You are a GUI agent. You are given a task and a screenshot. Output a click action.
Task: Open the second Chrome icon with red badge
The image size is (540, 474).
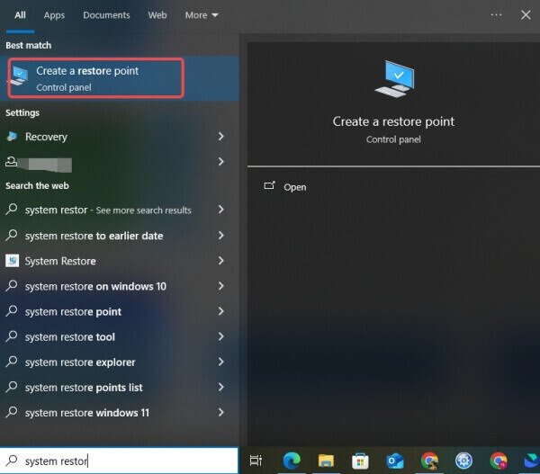pyautogui.click(x=499, y=461)
